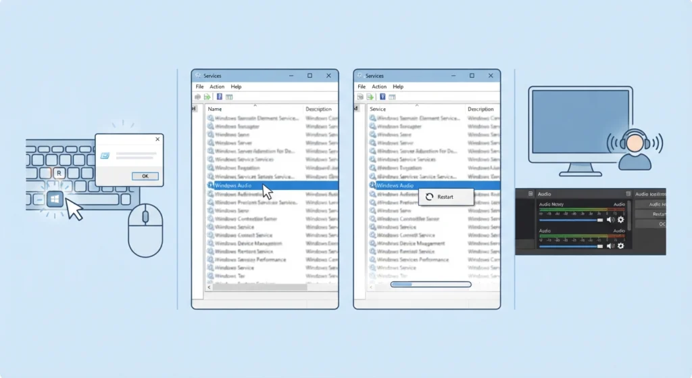Screen dimensions: 692x378
Task: Sort by Service column in right window
Action: click(x=378, y=109)
